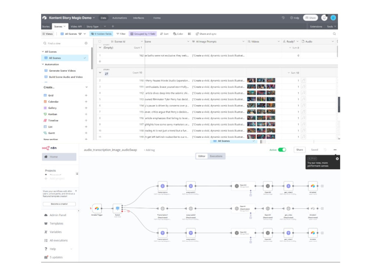The width and height of the screenshot is (371, 278).
Task: Open the swap audio3 node
Action: tap(191, 233)
